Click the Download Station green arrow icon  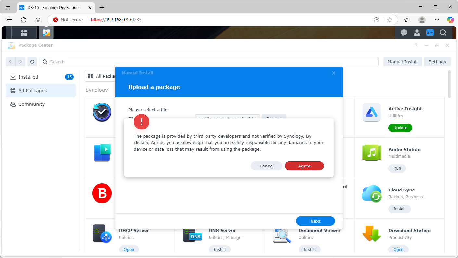[x=371, y=234]
